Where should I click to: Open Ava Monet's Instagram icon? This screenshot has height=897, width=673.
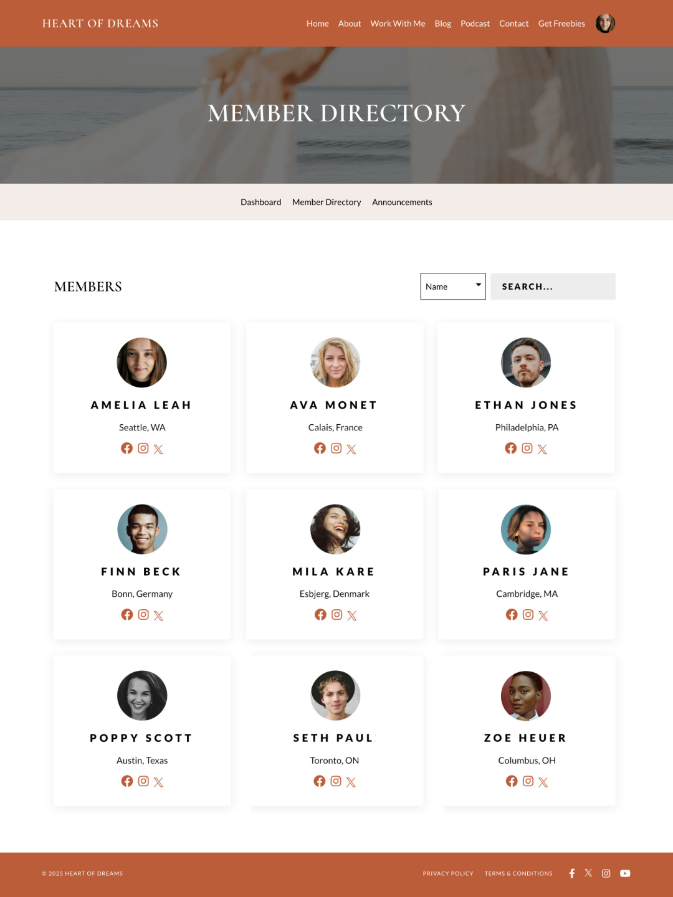click(336, 448)
